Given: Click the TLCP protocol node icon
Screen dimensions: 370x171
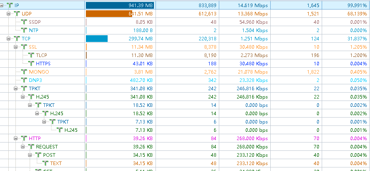Looking at the screenshot, I should [31, 55].
